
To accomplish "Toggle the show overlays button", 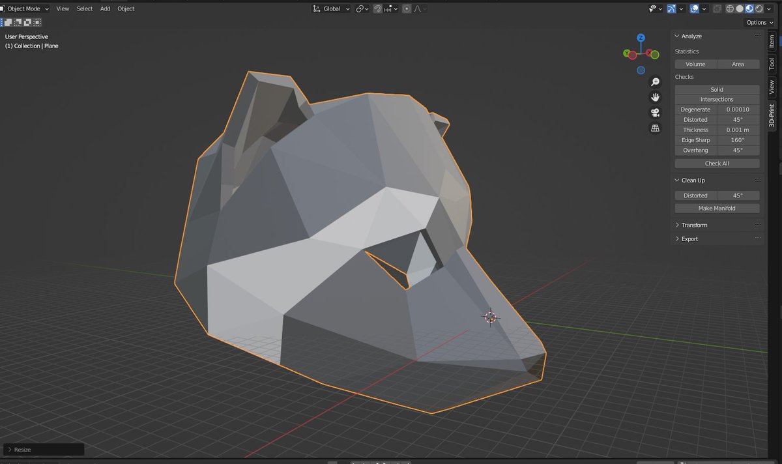I will 695,8.
